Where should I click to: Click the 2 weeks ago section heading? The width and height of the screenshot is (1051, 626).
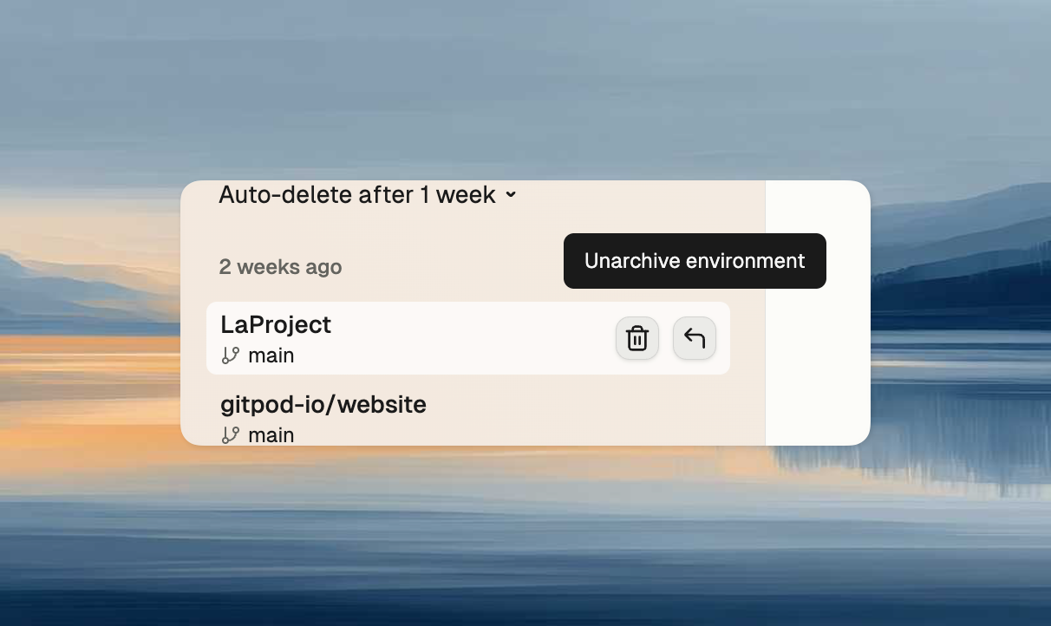(280, 267)
